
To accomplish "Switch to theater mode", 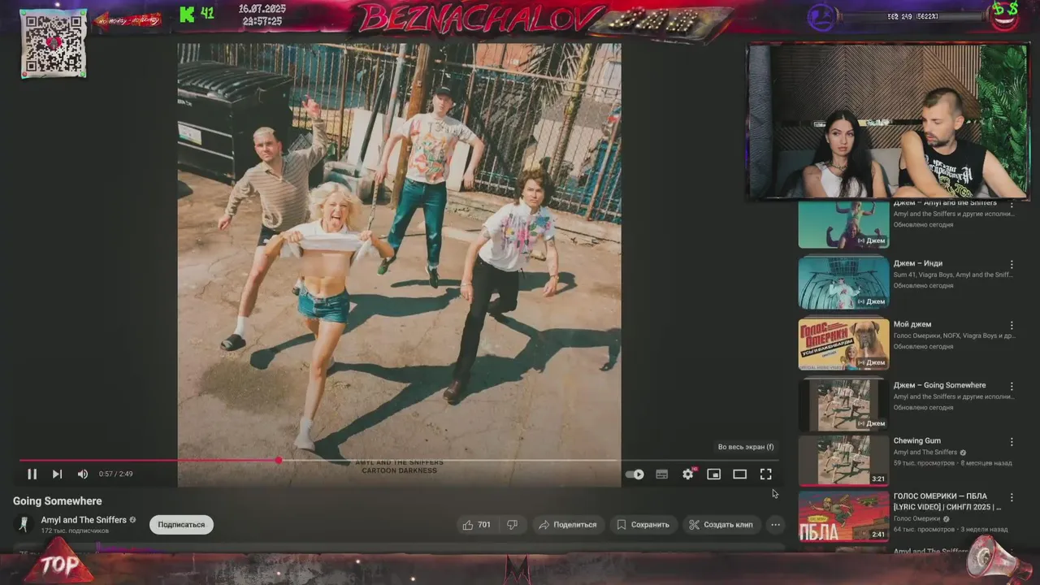I will (x=739, y=474).
